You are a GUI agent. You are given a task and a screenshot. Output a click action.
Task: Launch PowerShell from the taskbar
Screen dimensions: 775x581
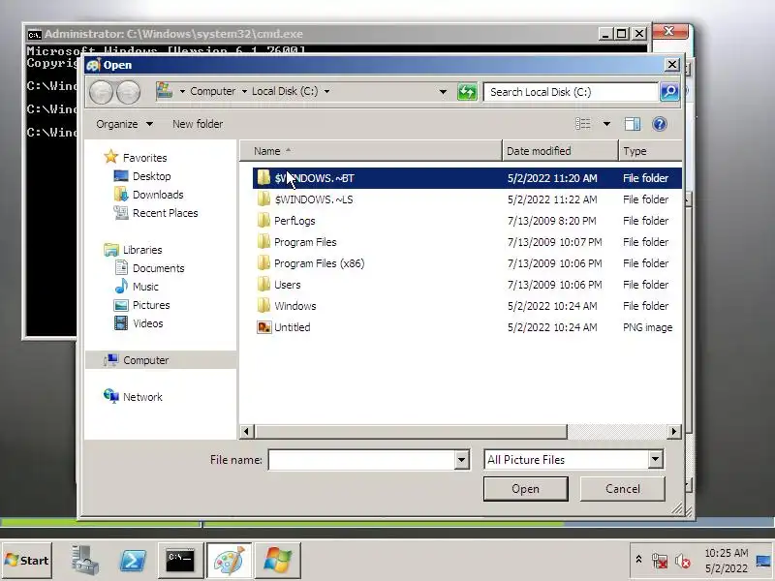coord(133,561)
